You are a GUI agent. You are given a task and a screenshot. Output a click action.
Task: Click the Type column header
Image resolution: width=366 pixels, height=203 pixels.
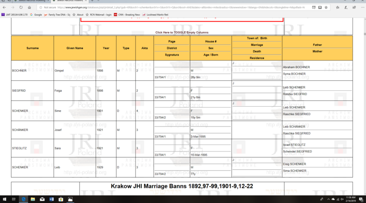(x=126, y=48)
